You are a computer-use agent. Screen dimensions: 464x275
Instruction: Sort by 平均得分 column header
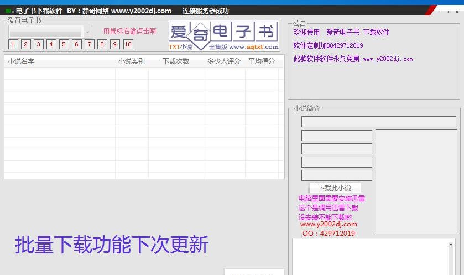click(262, 61)
